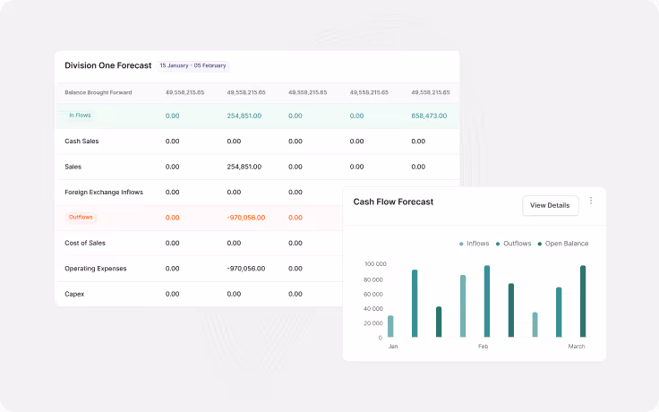The width and height of the screenshot is (659, 412).
Task: Click the March Open Balance bar
Action: 583,301
